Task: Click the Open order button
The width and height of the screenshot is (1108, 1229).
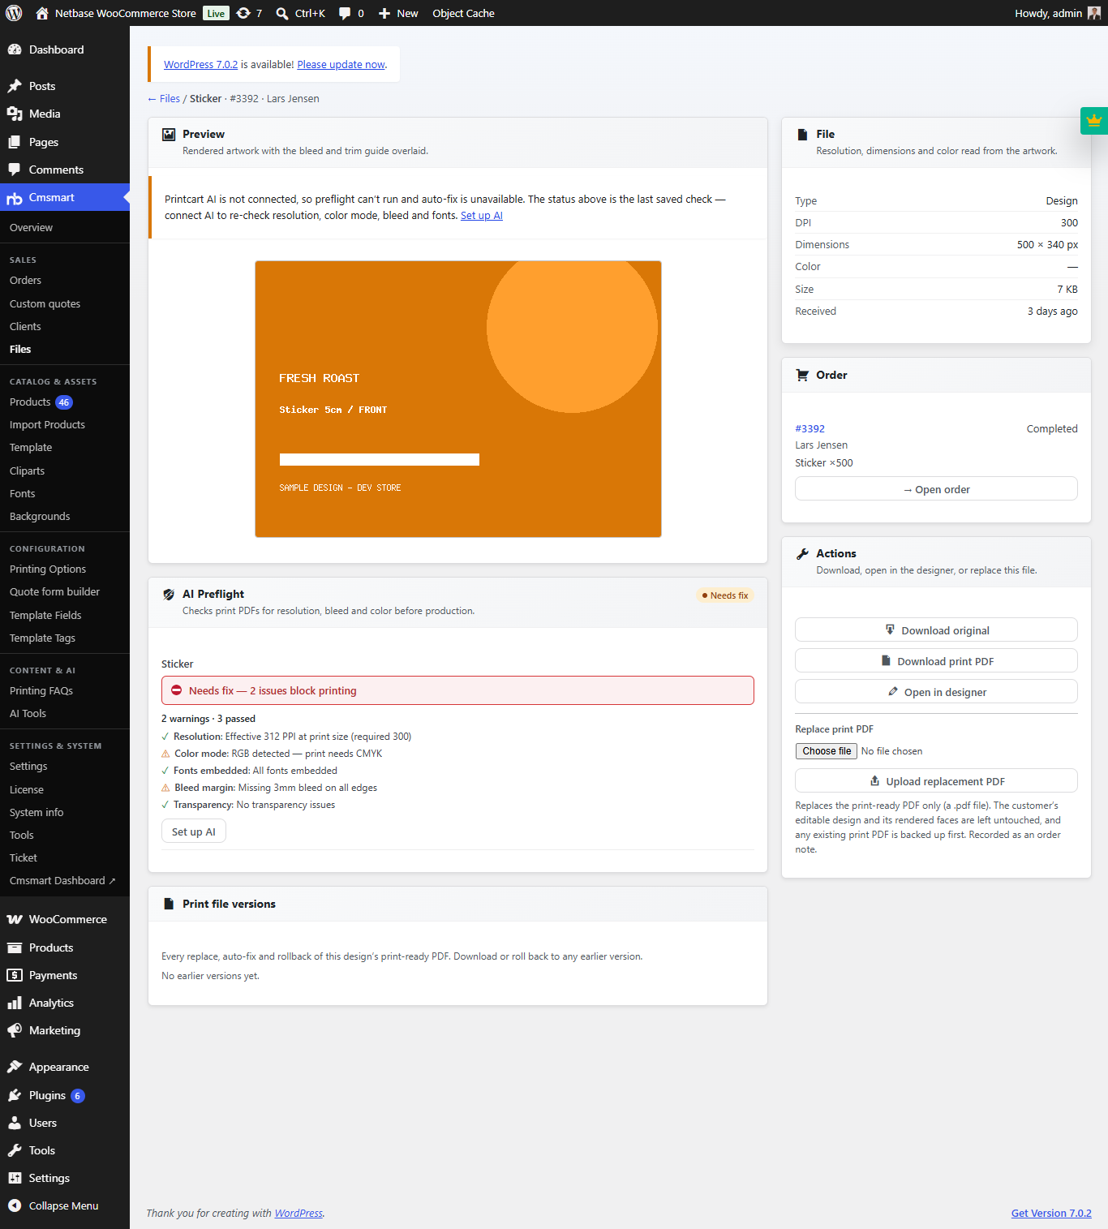Action: point(936,489)
